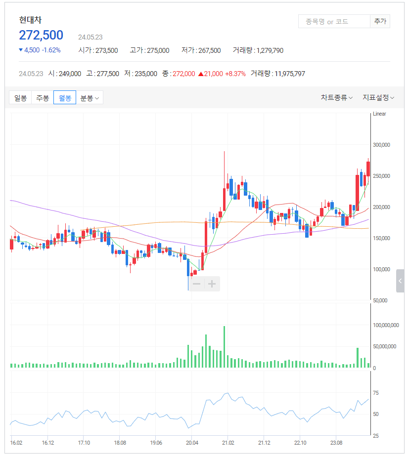Select the 월봉 monthly chart tab
Screen dimensions: 409x457
pyautogui.click(x=65, y=98)
